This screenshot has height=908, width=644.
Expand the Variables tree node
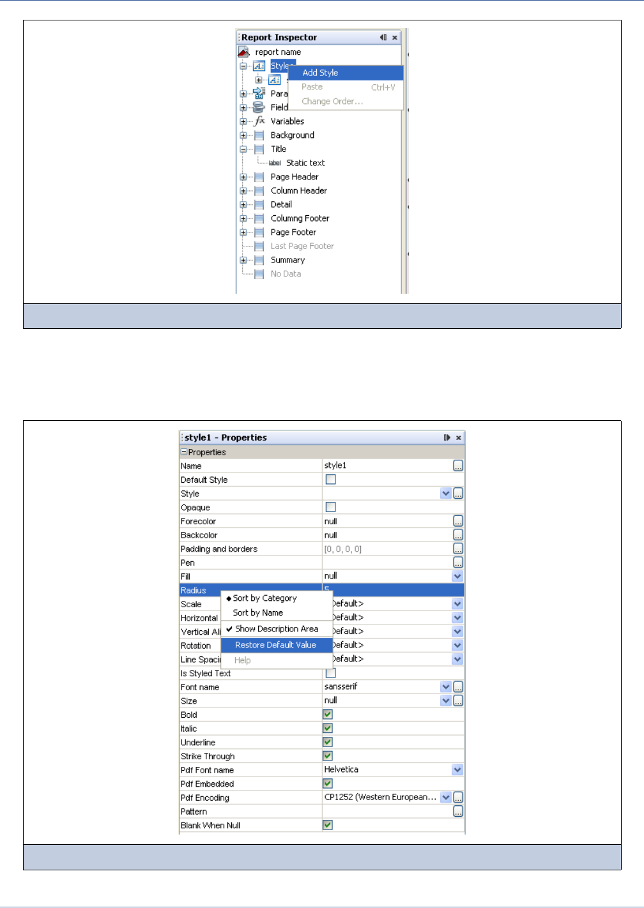243,121
